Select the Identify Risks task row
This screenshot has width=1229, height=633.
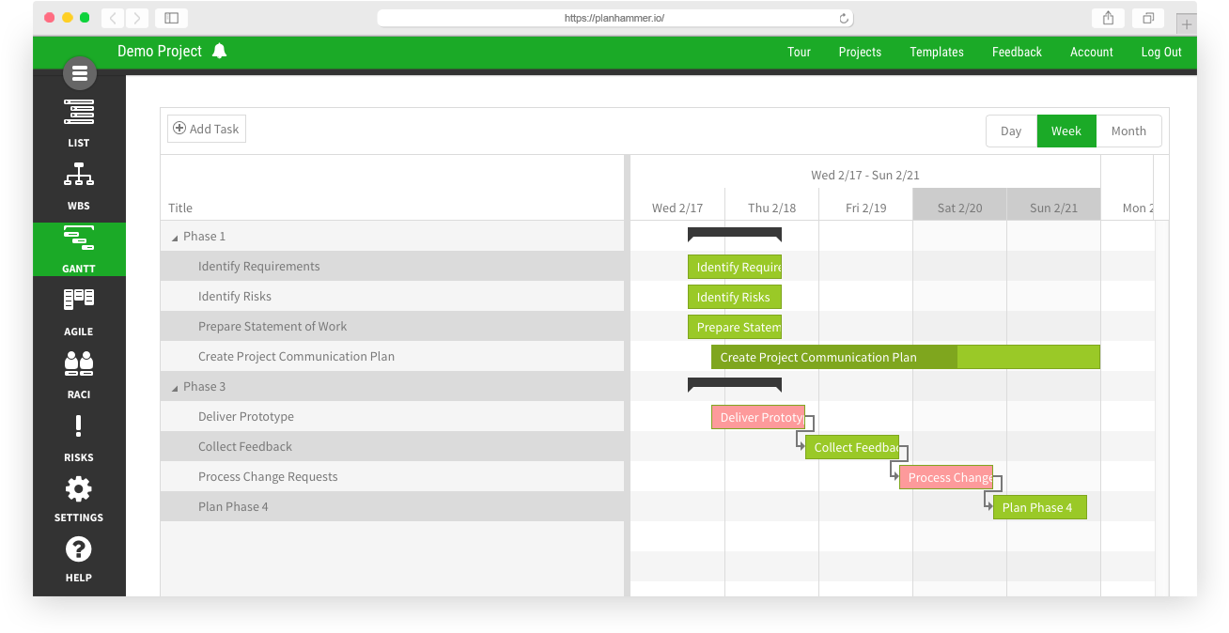[392, 296]
